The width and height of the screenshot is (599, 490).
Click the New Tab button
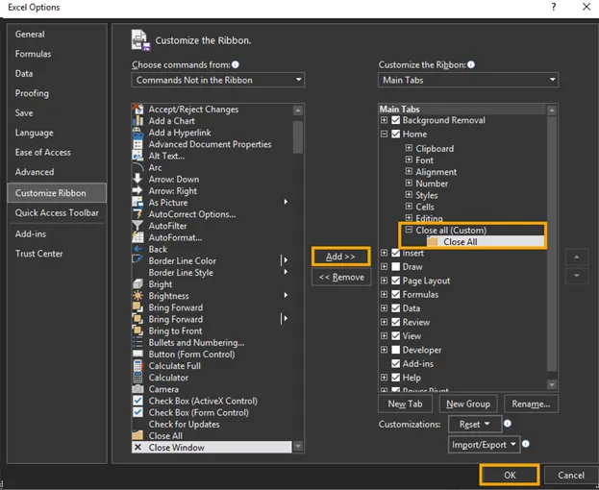pyautogui.click(x=405, y=404)
